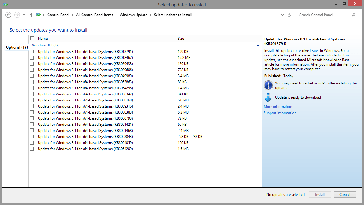
Task: Select the update row named KB3013791
Action: [x=145, y=52]
